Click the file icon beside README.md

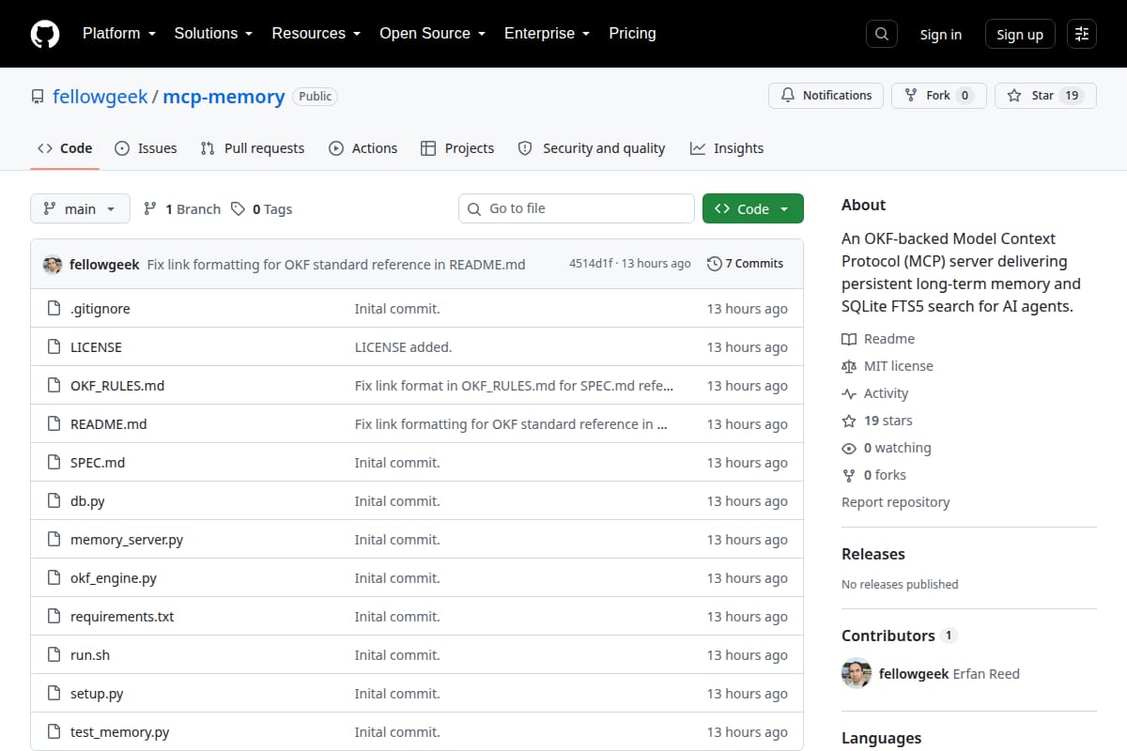[x=54, y=424]
